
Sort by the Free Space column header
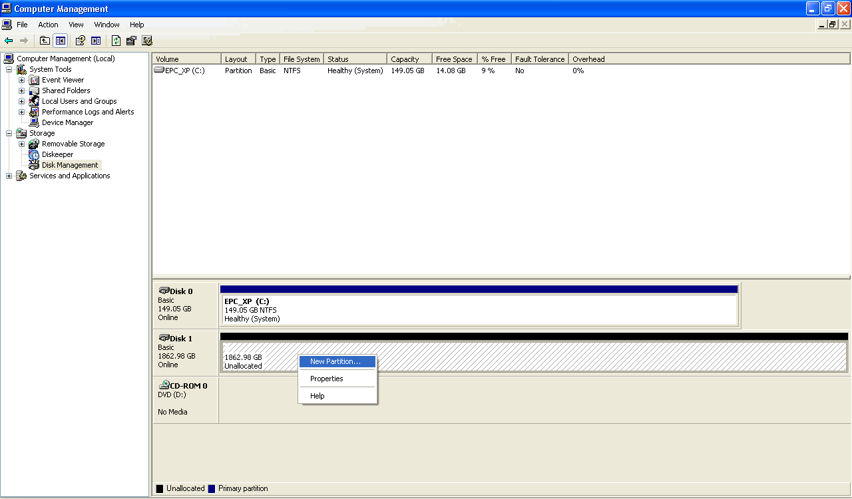tap(454, 59)
